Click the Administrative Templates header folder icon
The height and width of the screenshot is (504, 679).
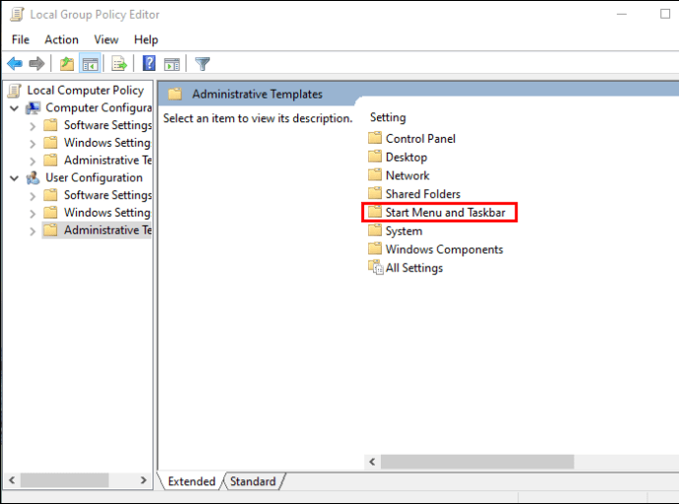pos(174,94)
